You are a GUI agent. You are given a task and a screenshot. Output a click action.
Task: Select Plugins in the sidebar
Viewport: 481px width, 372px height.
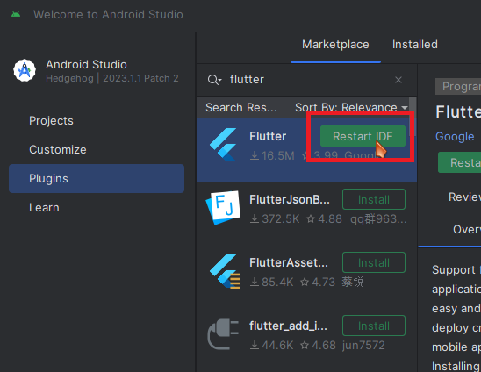tap(97, 178)
